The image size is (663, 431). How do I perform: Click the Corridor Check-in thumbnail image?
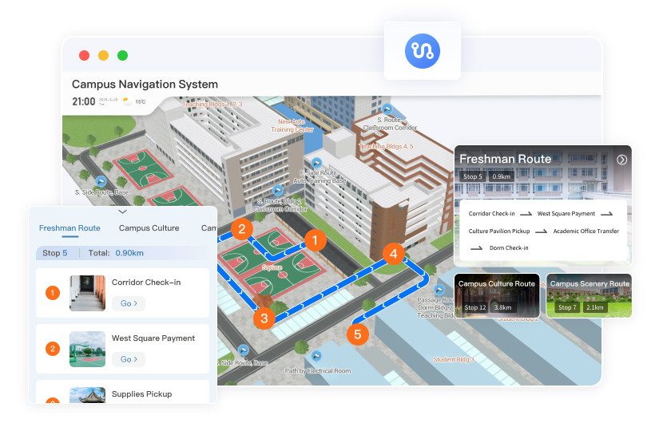87,293
